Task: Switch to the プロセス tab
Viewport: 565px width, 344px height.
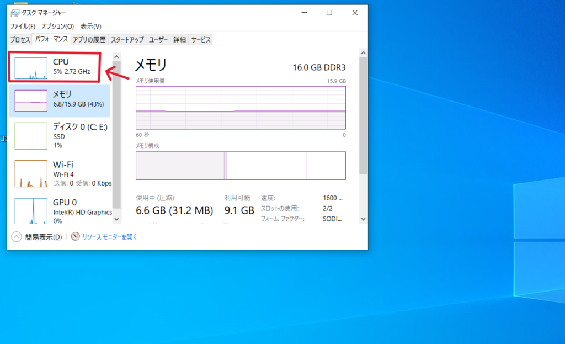Action: (20, 40)
